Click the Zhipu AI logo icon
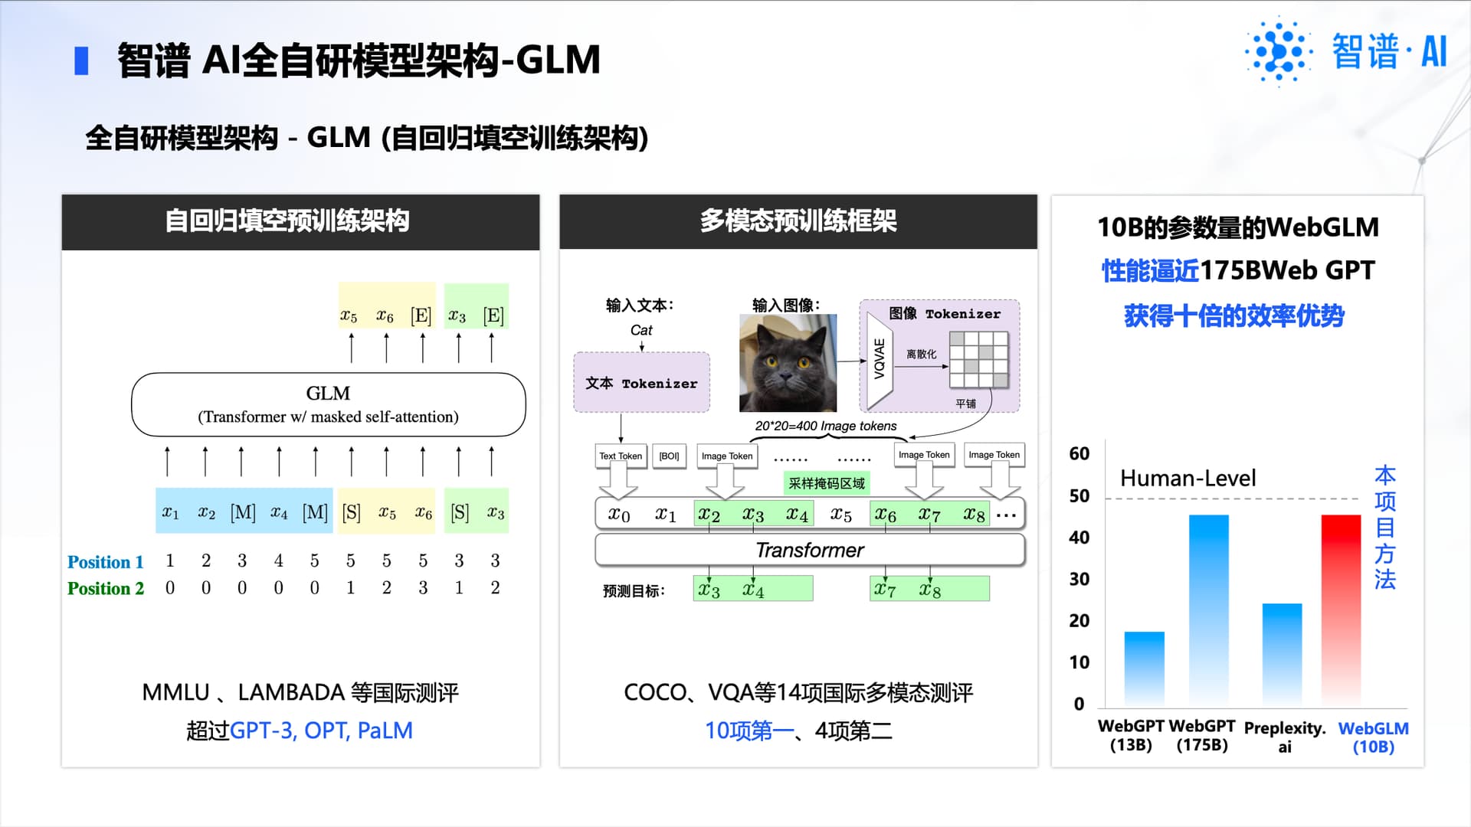This screenshot has width=1471, height=827. click(1278, 51)
